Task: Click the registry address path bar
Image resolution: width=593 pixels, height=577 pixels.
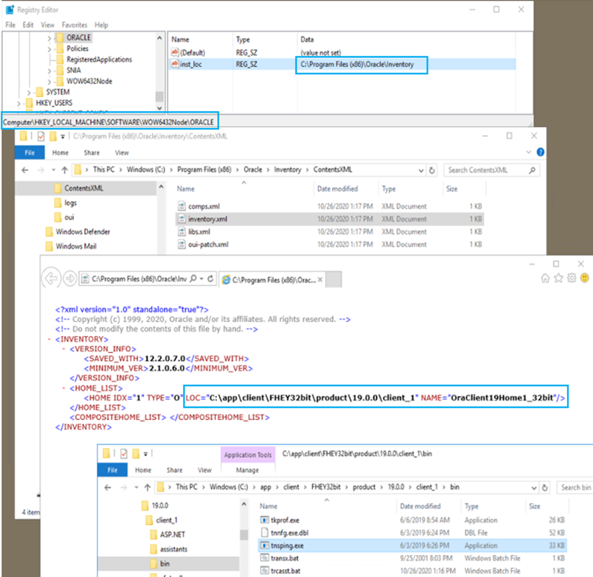Action: (110, 122)
